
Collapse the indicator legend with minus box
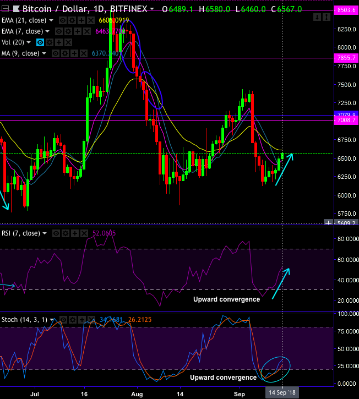pos(5,9)
